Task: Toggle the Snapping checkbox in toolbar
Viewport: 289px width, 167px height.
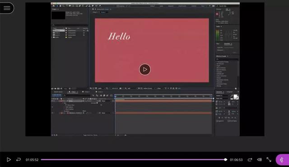Action: click(118, 6)
